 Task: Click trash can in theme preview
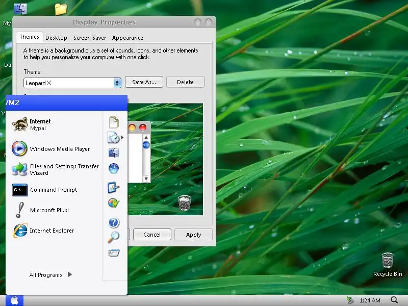[185, 202]
